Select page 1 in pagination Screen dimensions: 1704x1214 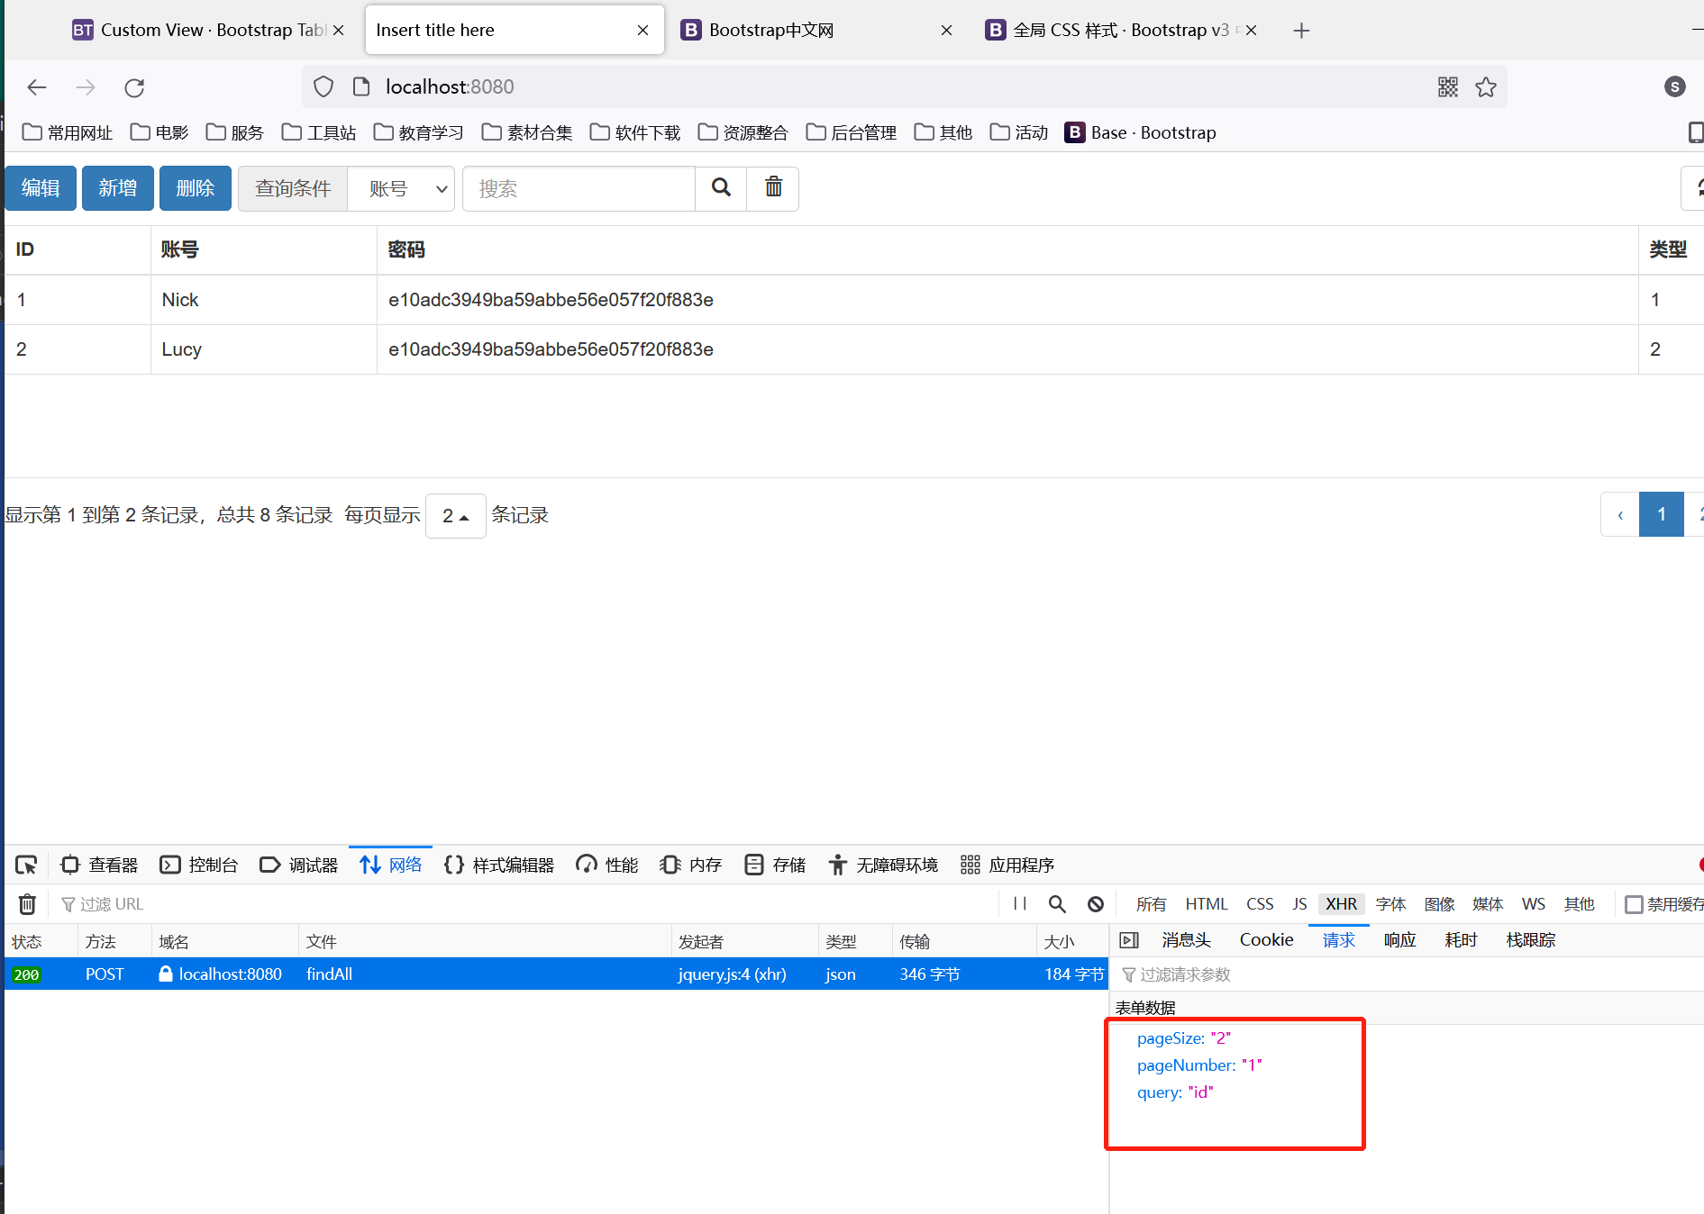1662,515
